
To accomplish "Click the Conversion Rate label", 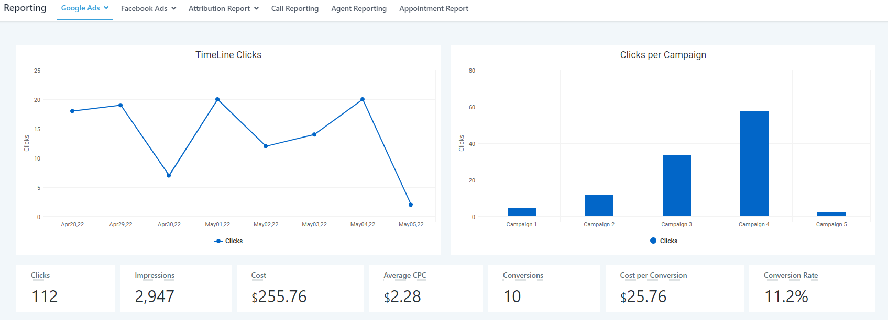I will tap(791, 276).
